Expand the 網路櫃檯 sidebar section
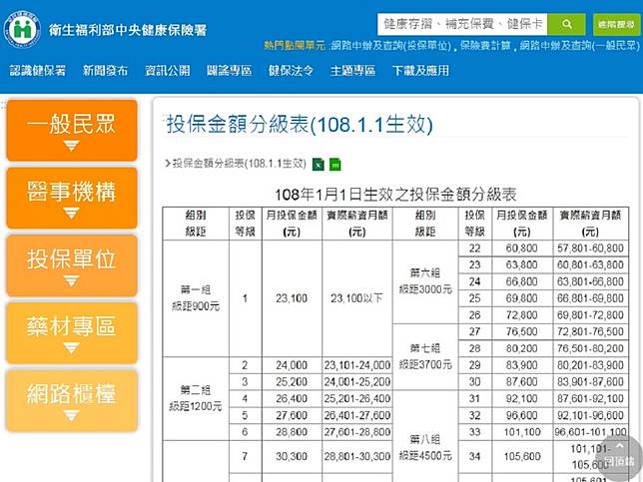The image size is (643, 482). pos(71,399)
